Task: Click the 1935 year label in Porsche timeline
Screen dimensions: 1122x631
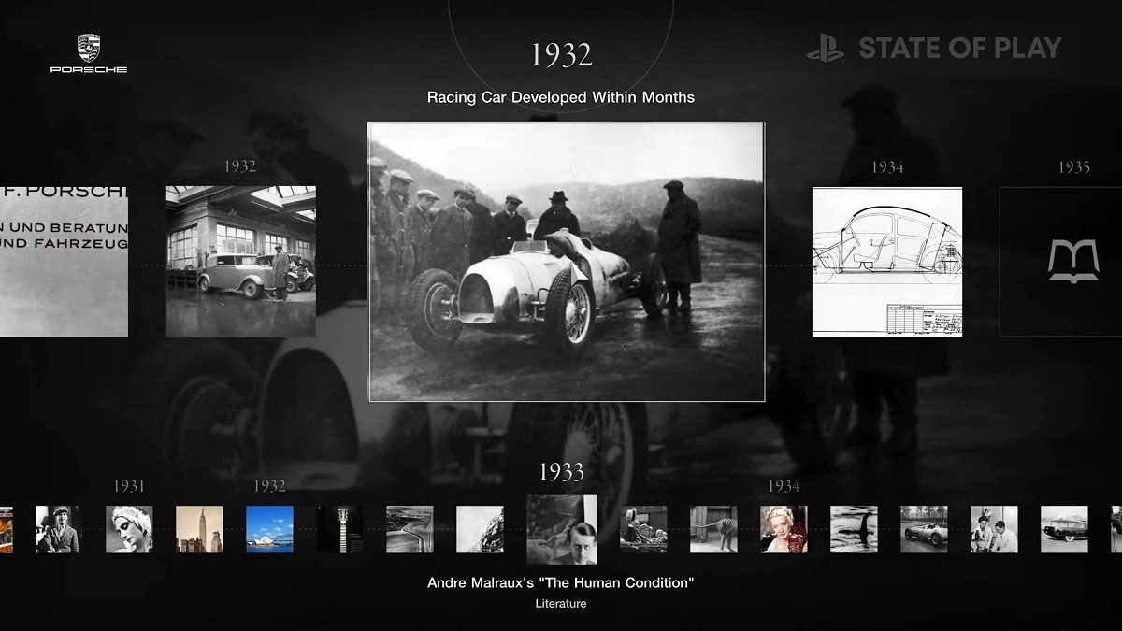Action: coord(1073,167)
